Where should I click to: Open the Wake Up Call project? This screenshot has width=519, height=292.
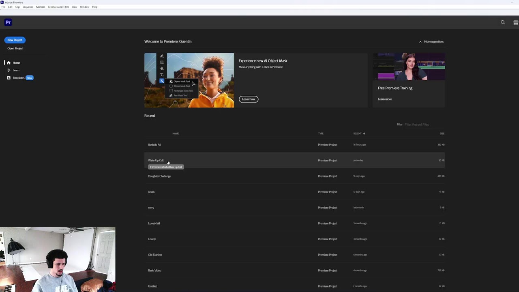(294, 161)
